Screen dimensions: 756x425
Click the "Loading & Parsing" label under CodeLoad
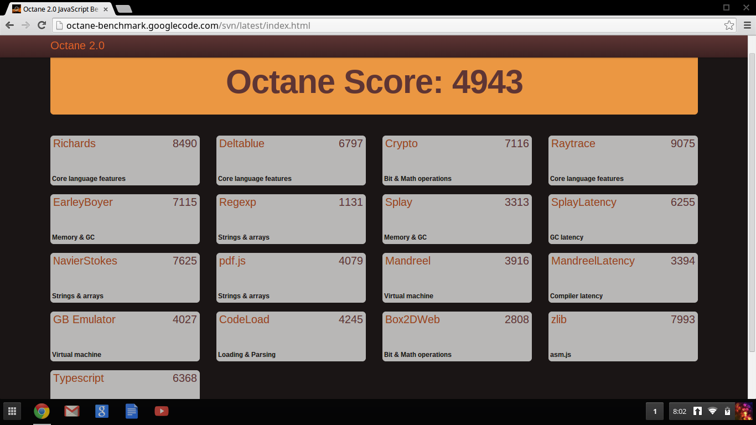click(247, 355)
